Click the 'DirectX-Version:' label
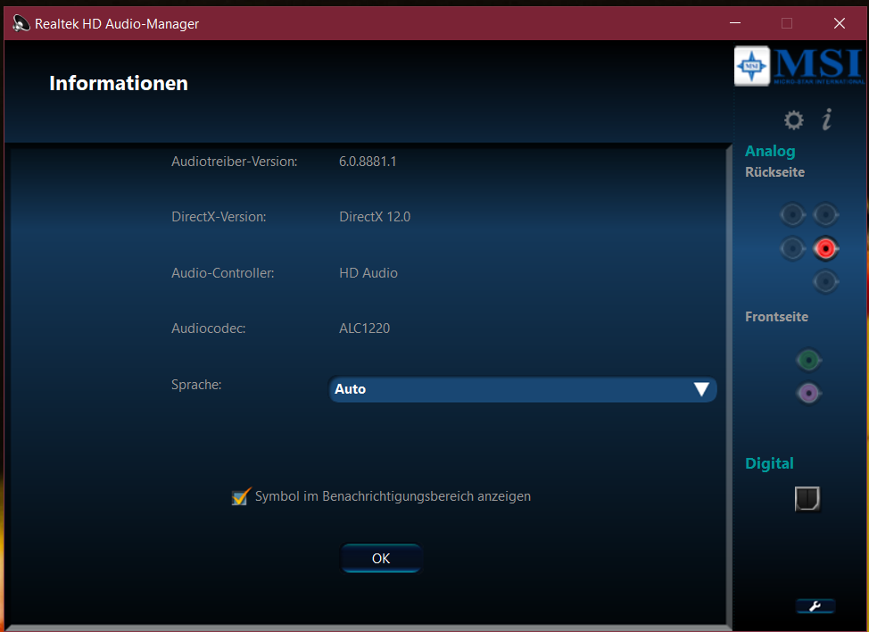 click(219, 217)
